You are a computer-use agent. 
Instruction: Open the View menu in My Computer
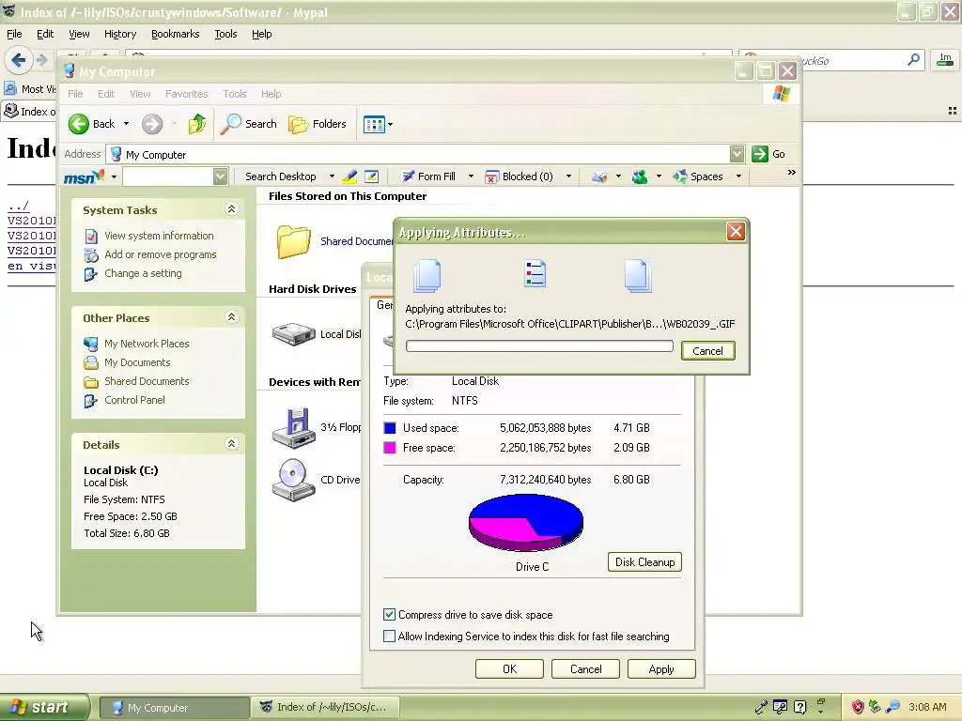[140, 94]
